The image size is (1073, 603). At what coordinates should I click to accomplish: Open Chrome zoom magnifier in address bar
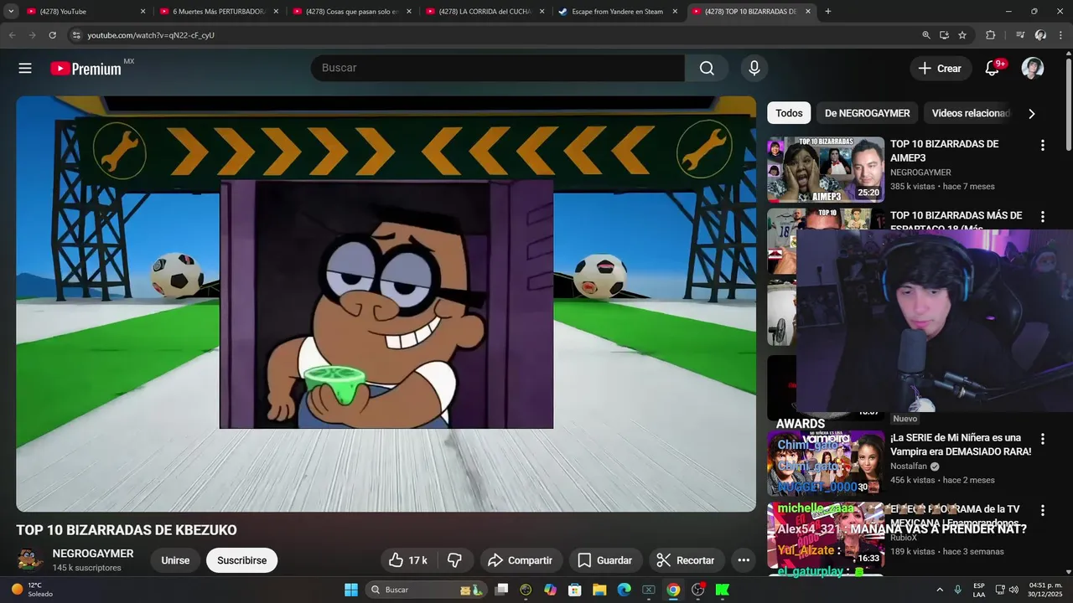tap(926, 35)
